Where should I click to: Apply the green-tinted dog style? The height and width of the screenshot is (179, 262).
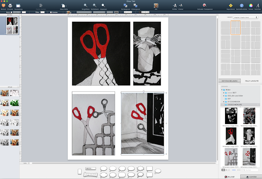pos(14,103)
